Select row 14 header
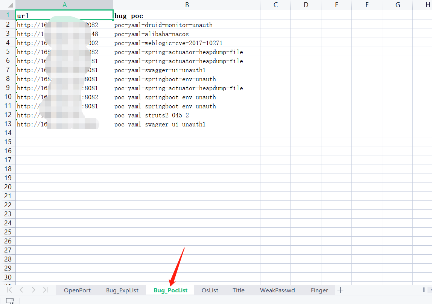This screenshot has width=432, height=304. [x=8, y=133]
